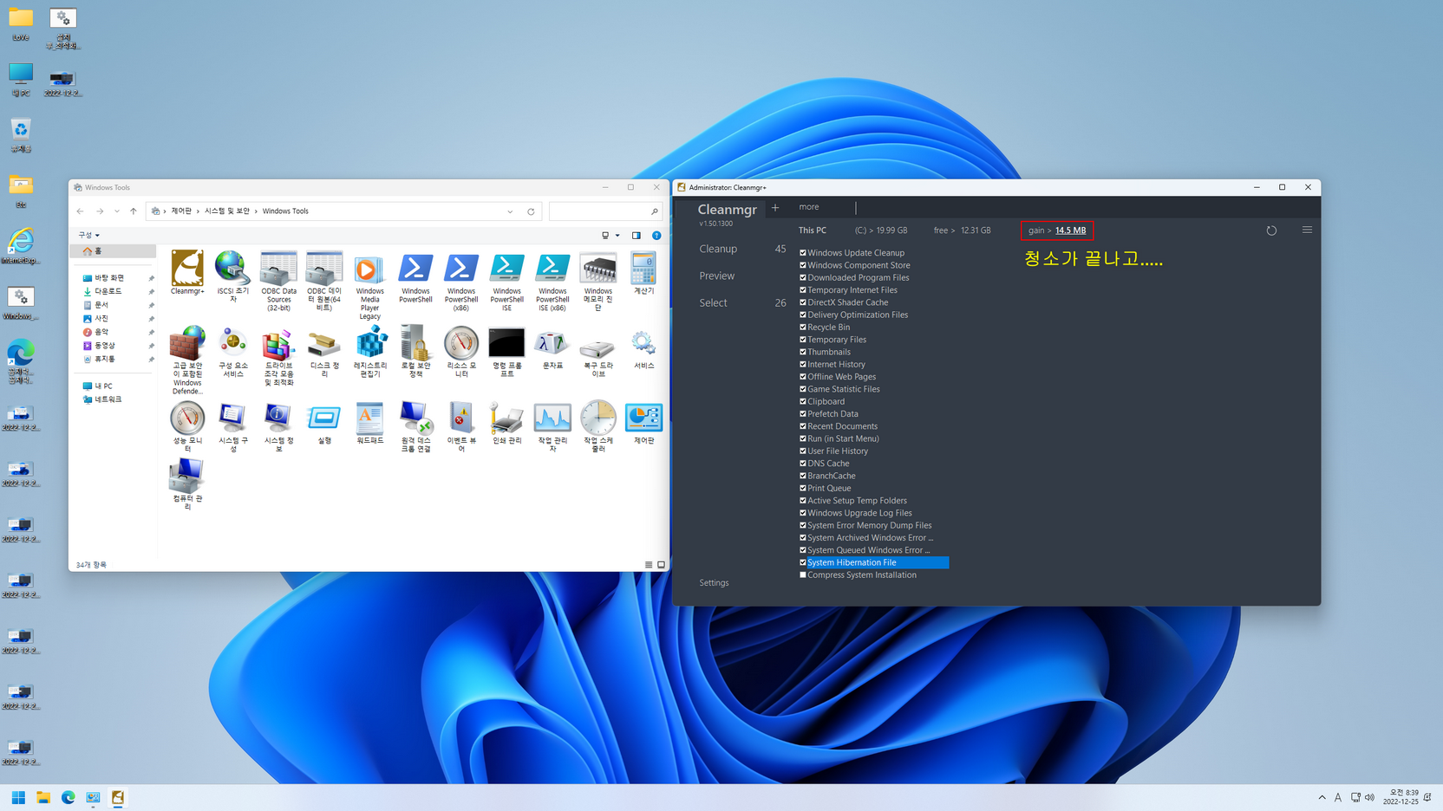The image size is (1443, 811).
Task: Open the Windows Start button
Action: point(18,797)
